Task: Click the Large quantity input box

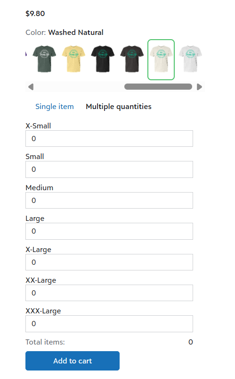Action: point(109,231)
